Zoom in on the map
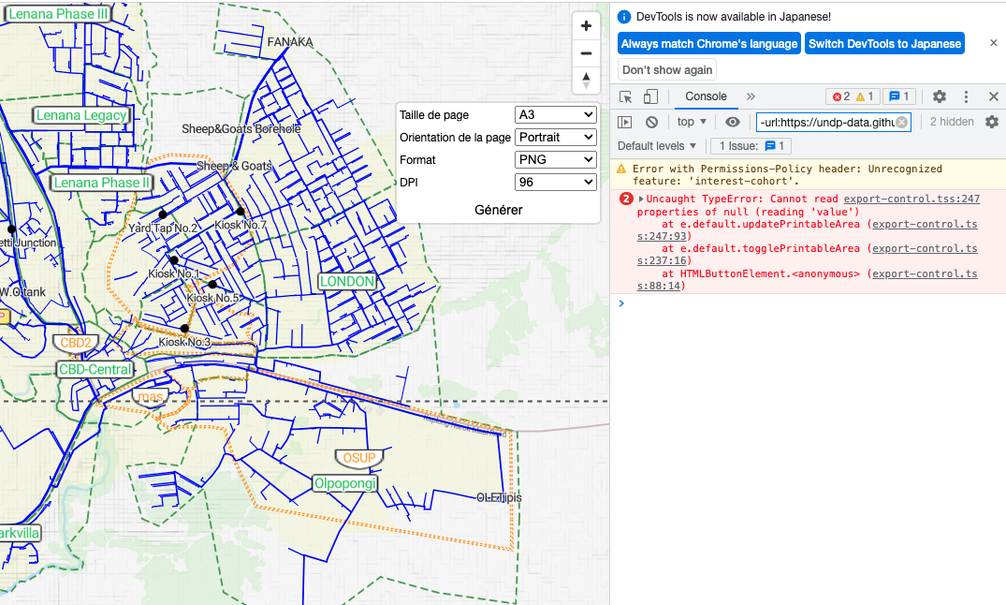The width and height of the screenshot is (1006, 605). pyautogui.click(x=586, y=25)
